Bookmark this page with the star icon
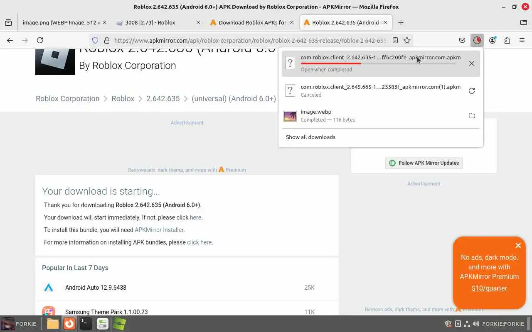Screen dimensions: 532x332 407,40
